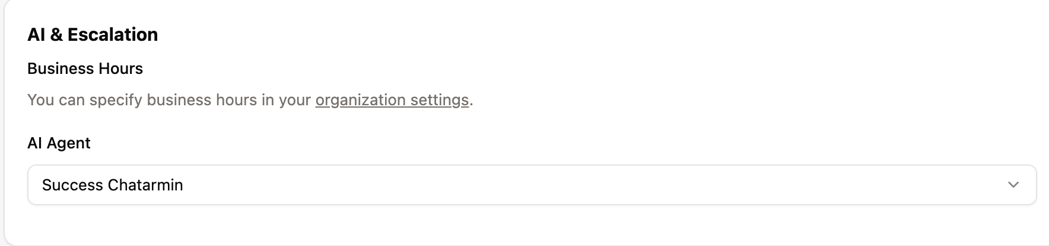This screenshot has height=246, width=1049.
Task: Click the Success Chatarmin selected value
Action: click(113, 185)
